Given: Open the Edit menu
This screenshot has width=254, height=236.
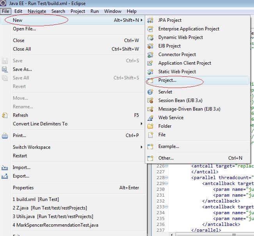Looking at the screenshot, I should pos(18,11).
